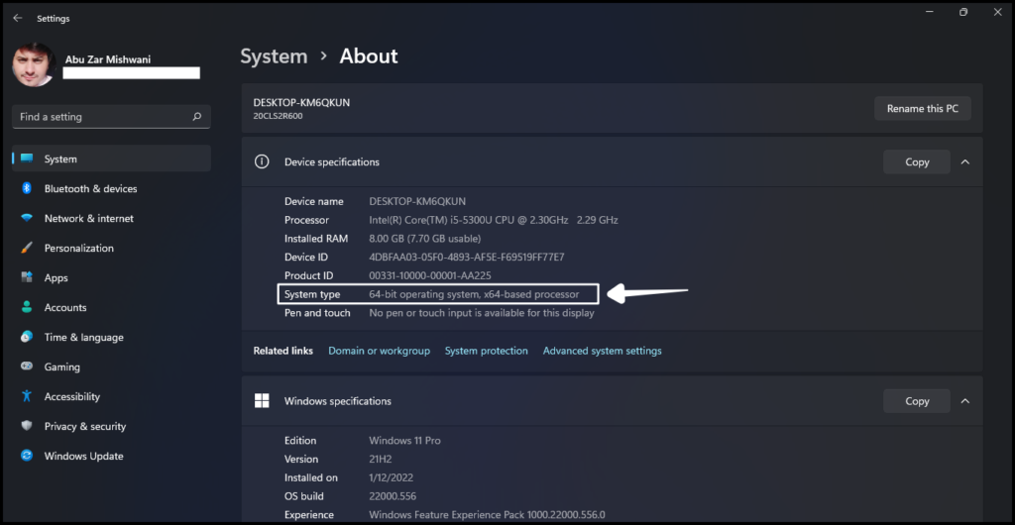Click the OS build value 22000.556

393,496
